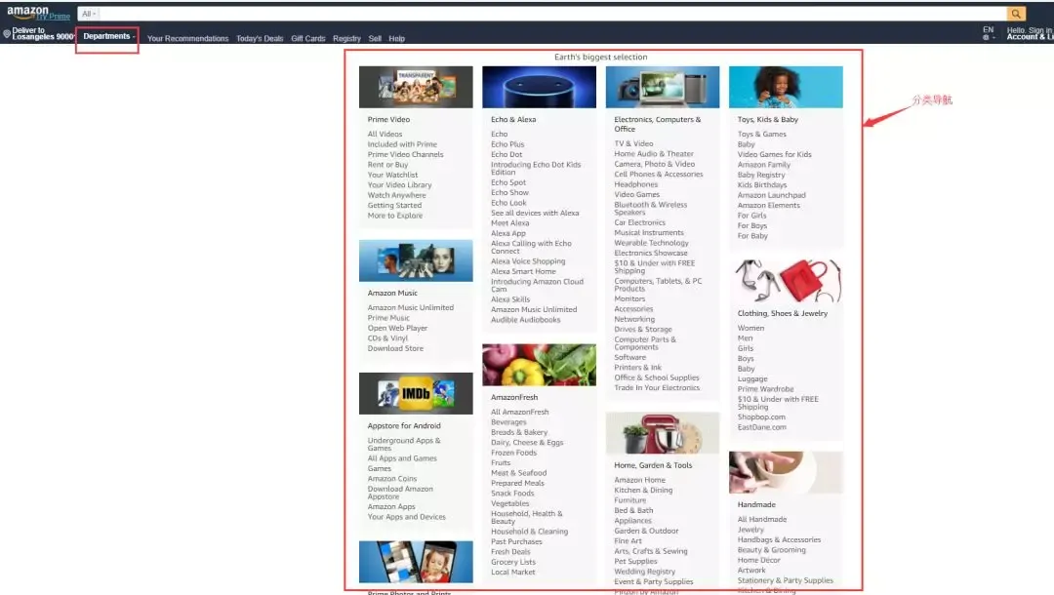Open the Echo Dot link
1054x595 pixels.
507,154
